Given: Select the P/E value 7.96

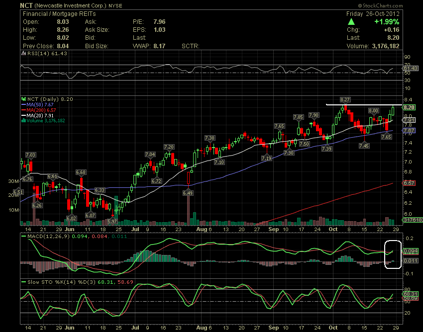Looking at the screenshot, I should [x=159, y=22].
